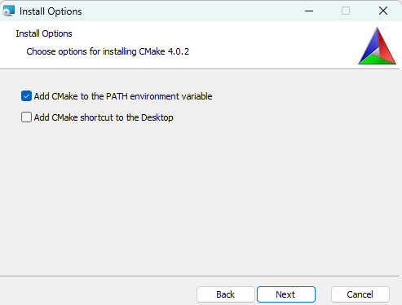The width and height of the screenshot is (402, 305).
Task: Click the 'Add CMake shortcut to the Desktop' label
Action: pos(104,117)
